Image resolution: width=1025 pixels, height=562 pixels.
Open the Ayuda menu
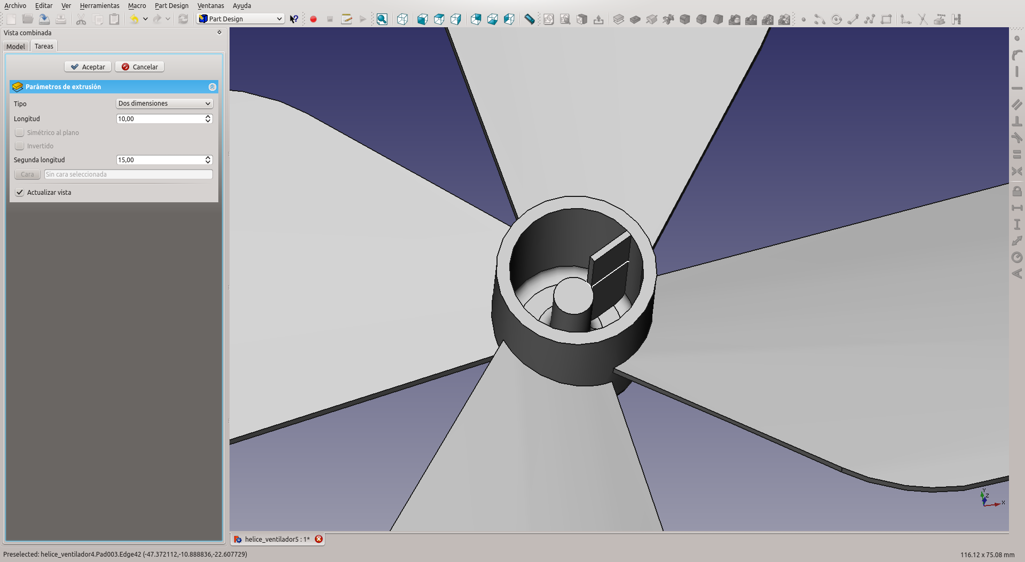(242, 5)
